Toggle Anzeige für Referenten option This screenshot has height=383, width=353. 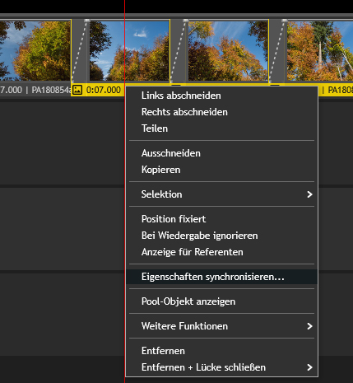coord(221,252)
